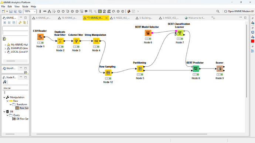Image resolution: width=255 pixels, height=143 pixels.
Task: Click the fuzzy search icon in Node Repository
Action: coord(5,82)
